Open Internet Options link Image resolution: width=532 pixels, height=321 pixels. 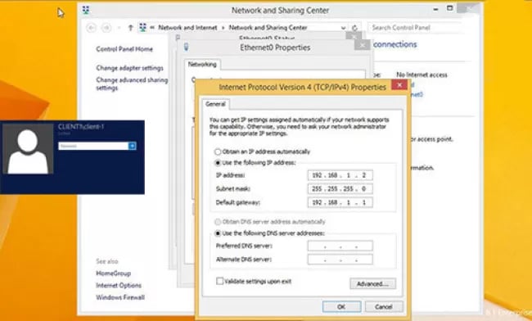pyautogui.click(x=119, y=285)
